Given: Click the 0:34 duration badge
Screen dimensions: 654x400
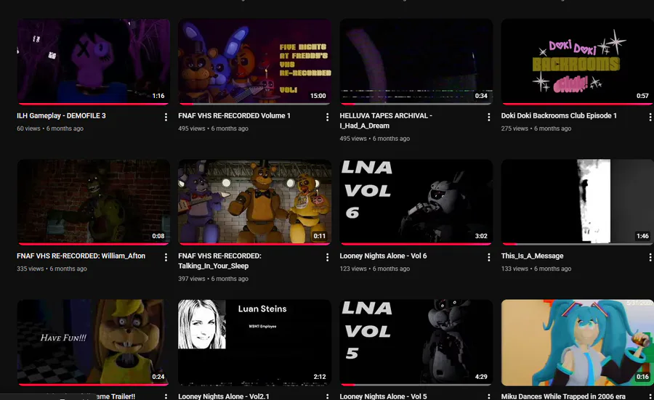Looking at the screenshot, I should click(x=481, y=96).
